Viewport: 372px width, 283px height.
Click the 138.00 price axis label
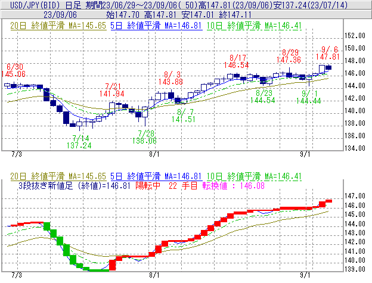[355, 123]
